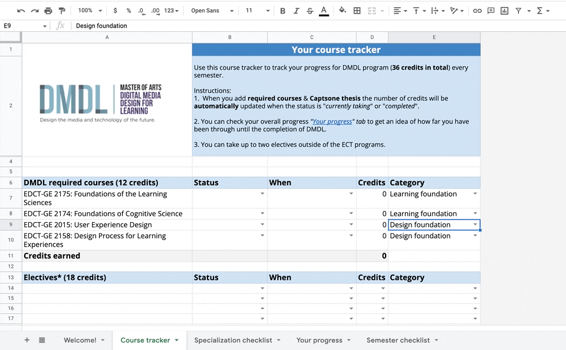The width and height of the screenshot is (566, 350).
Task: Open the number format 123 dropdown
Action: 171,11
